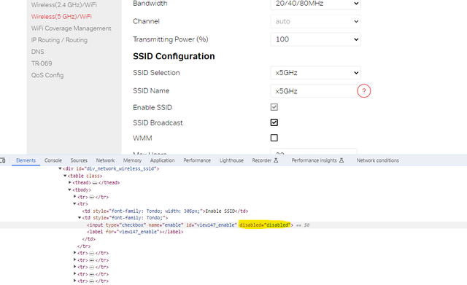
Task: Click the Recorder tab flask icon
Action: pos(276,160)
